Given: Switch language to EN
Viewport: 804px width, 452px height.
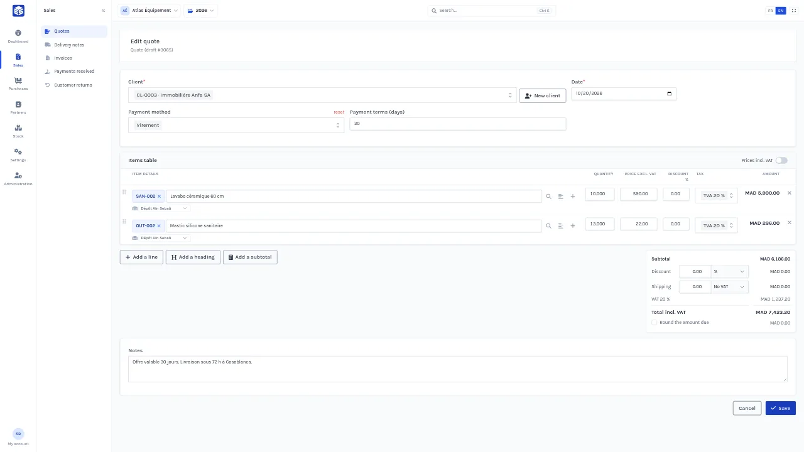Looking at the screenshot, I should click(x=781, y=11).
